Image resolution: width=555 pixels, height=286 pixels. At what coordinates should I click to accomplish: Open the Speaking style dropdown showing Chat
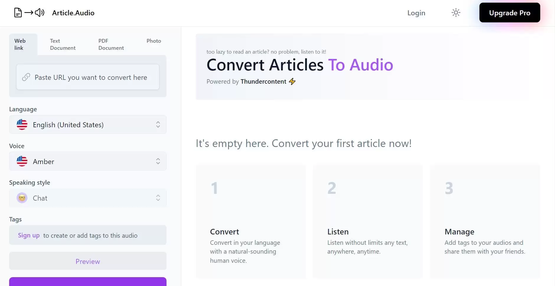[88, 198]
